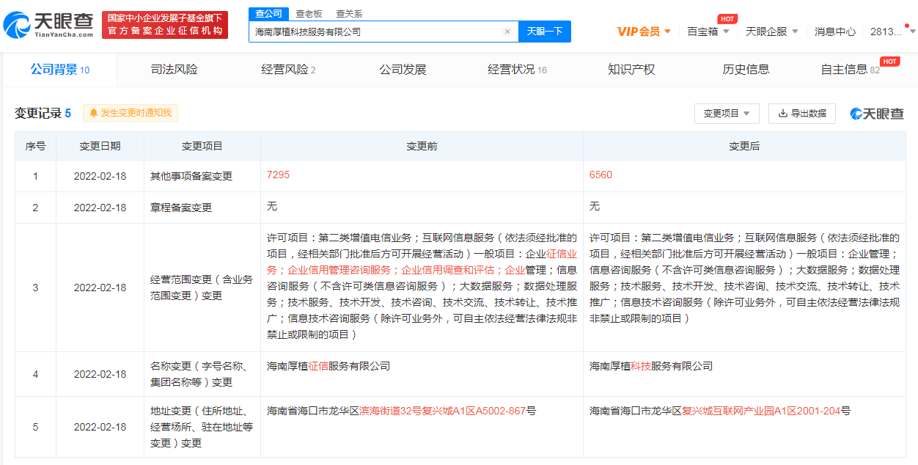Switch to the 查老板 search tab

pos(309,14)
